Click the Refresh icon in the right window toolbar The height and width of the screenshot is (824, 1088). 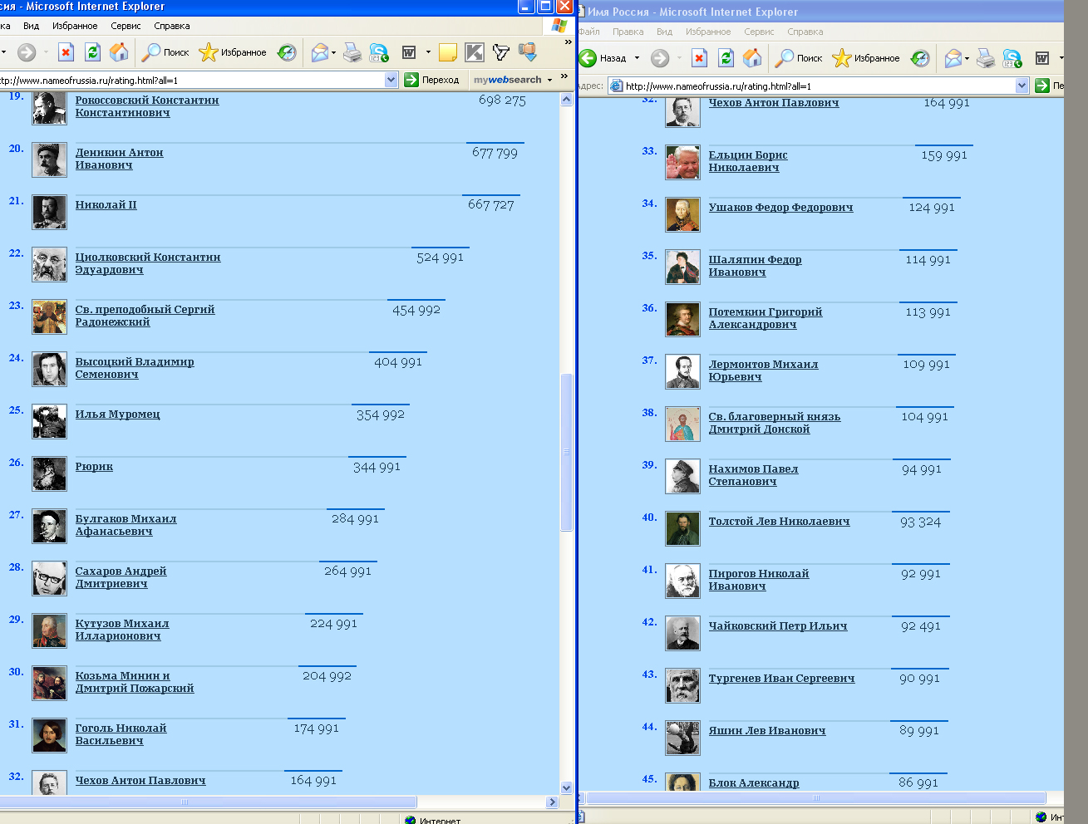726,58
